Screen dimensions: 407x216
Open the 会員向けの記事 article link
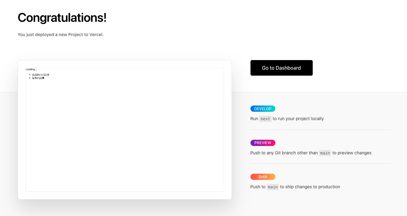pyautogui.click(x=41, y=75)
